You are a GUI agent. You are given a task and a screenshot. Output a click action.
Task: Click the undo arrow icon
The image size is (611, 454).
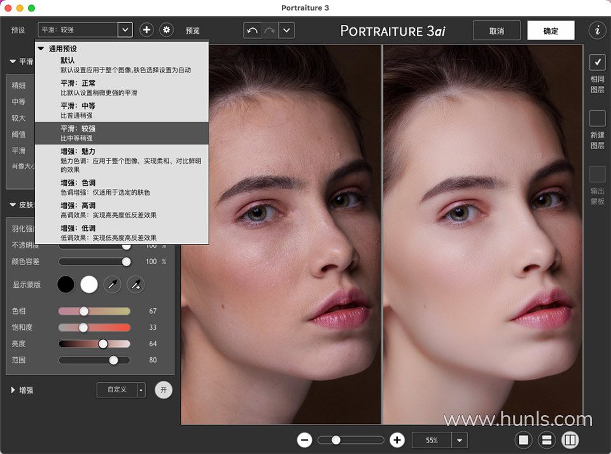(253, 31)
